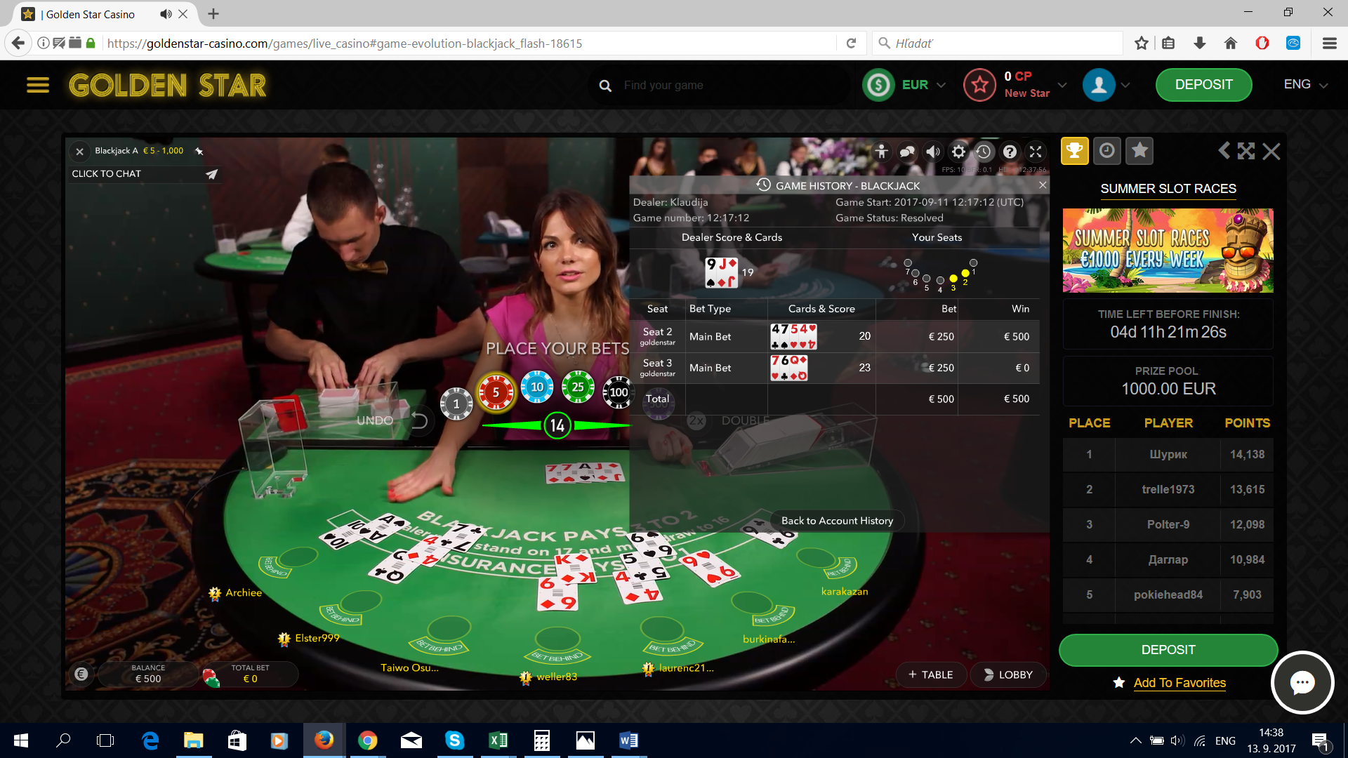Close the side panel with X icon
1348x758 pixels.
[1271, 151]
